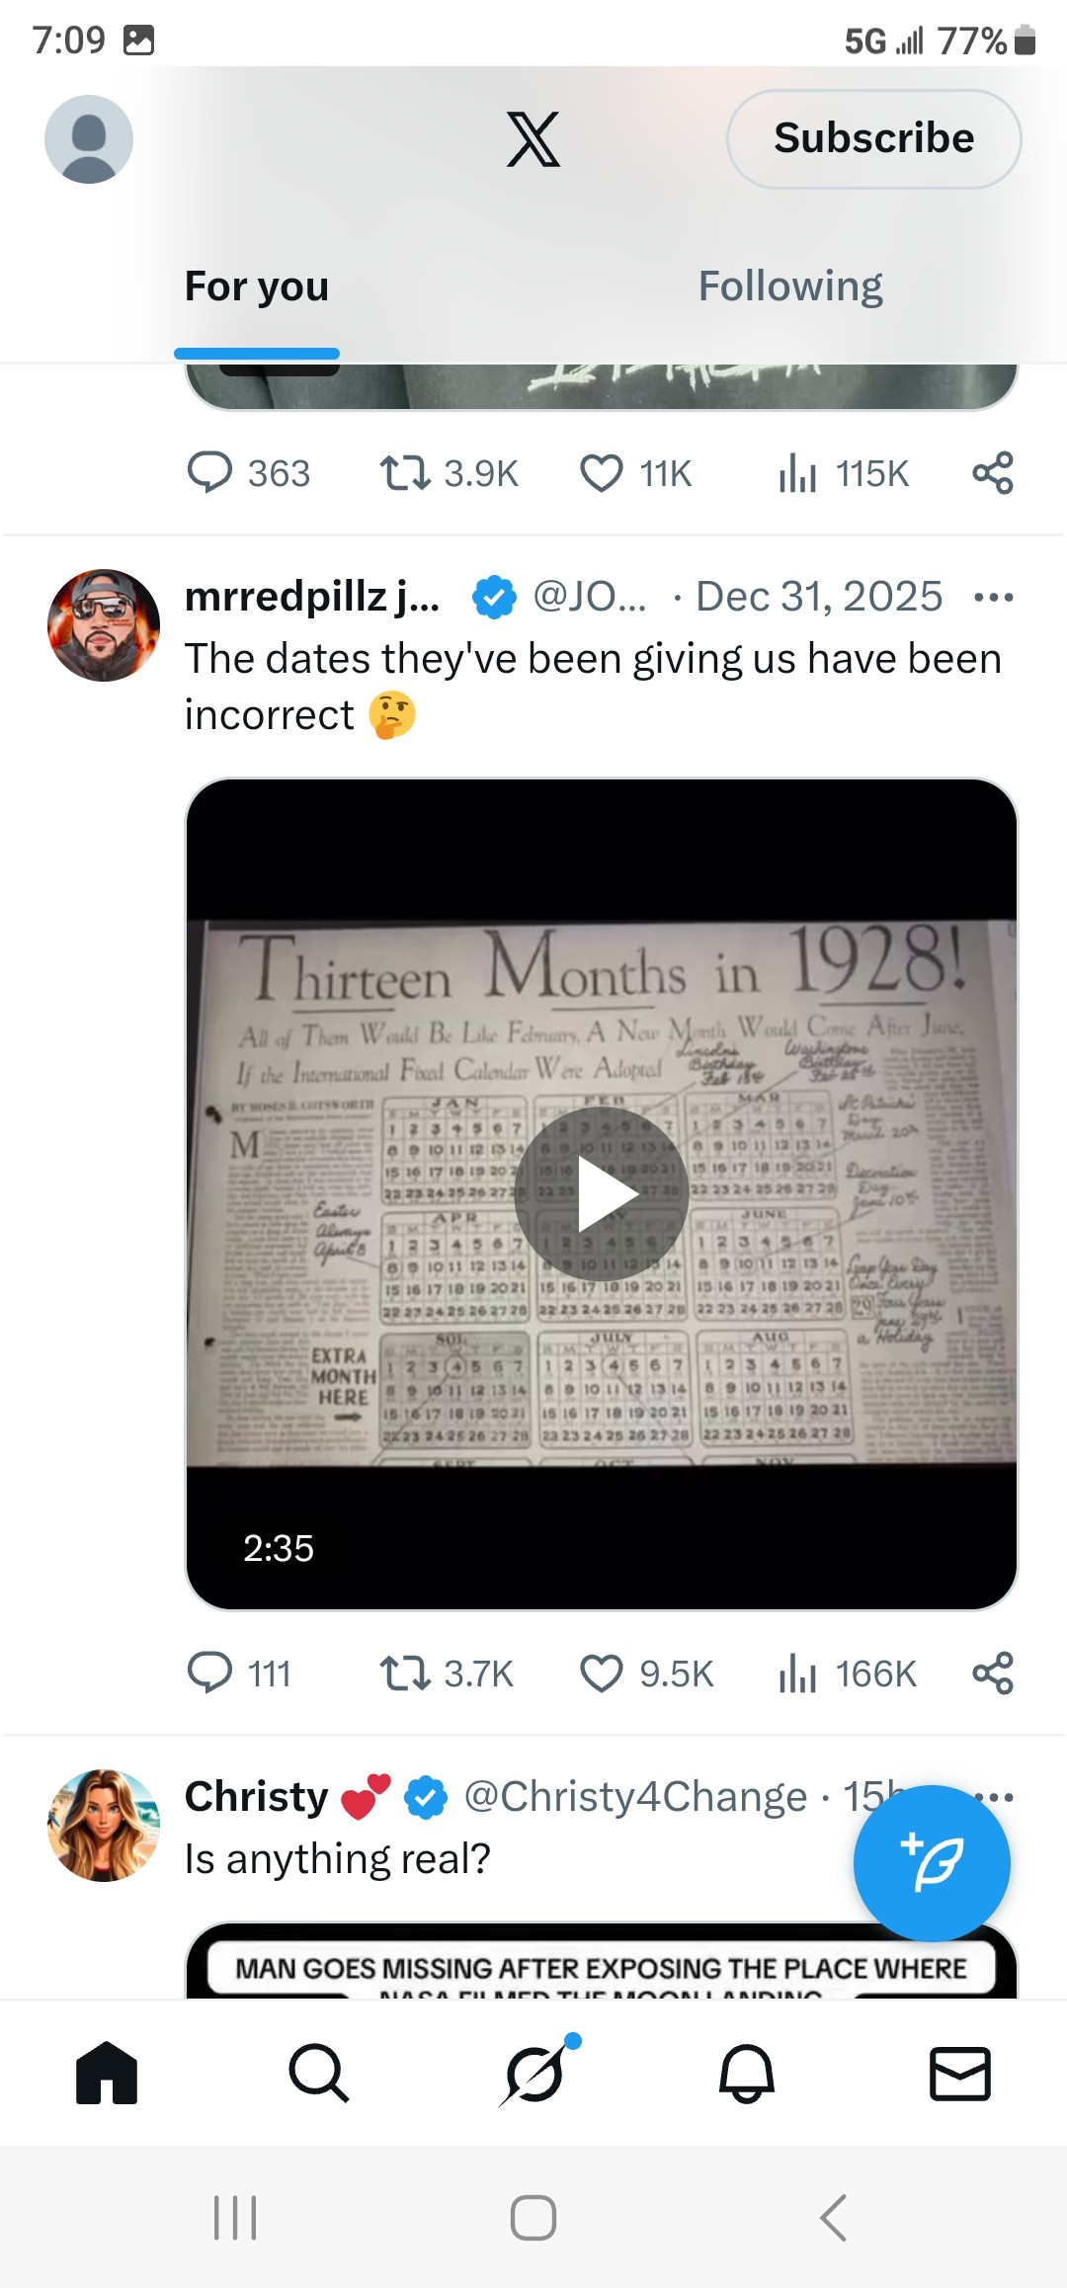1067x2288 pixels.
Task: Open Notifications bell
Action: pos(747,2073)
